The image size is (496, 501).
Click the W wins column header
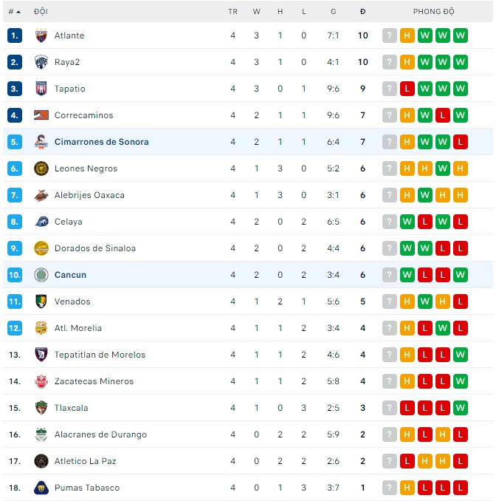coord(256,12)
